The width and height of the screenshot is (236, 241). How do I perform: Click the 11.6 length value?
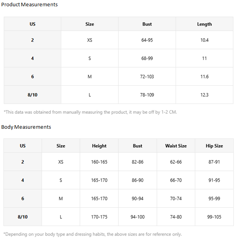(204, 77)
